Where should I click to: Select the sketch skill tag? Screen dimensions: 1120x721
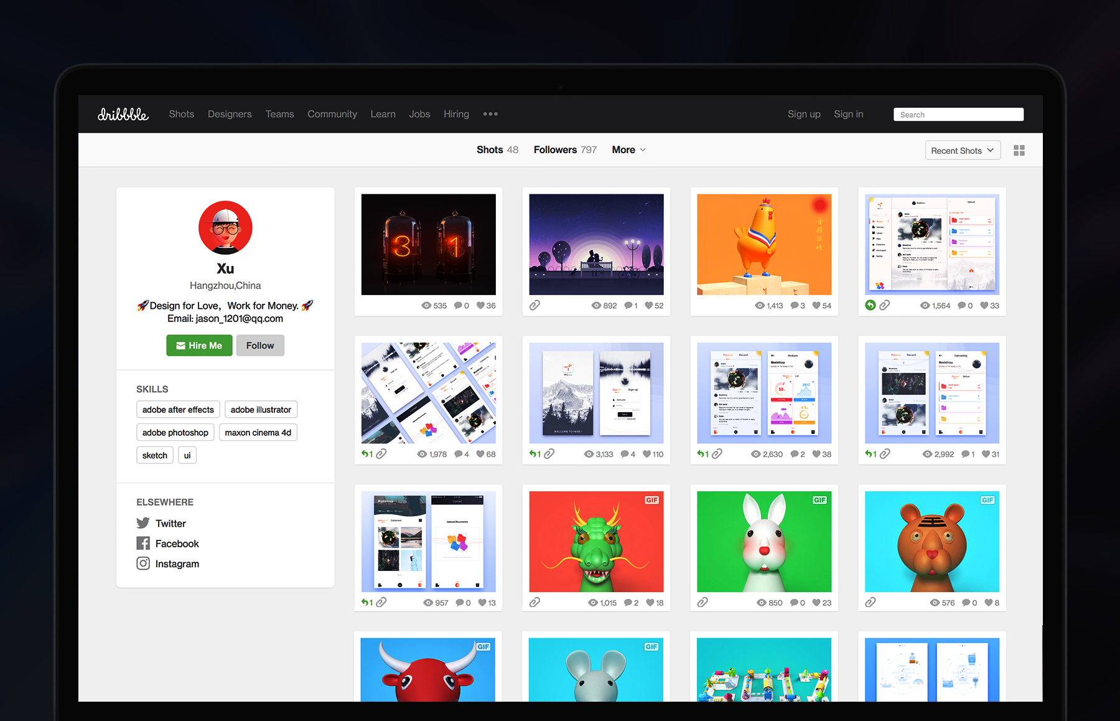point(155,455)
